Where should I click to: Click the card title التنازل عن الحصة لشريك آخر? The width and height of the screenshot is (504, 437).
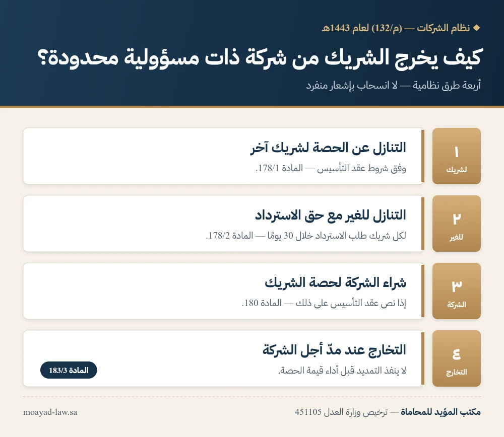328,148
